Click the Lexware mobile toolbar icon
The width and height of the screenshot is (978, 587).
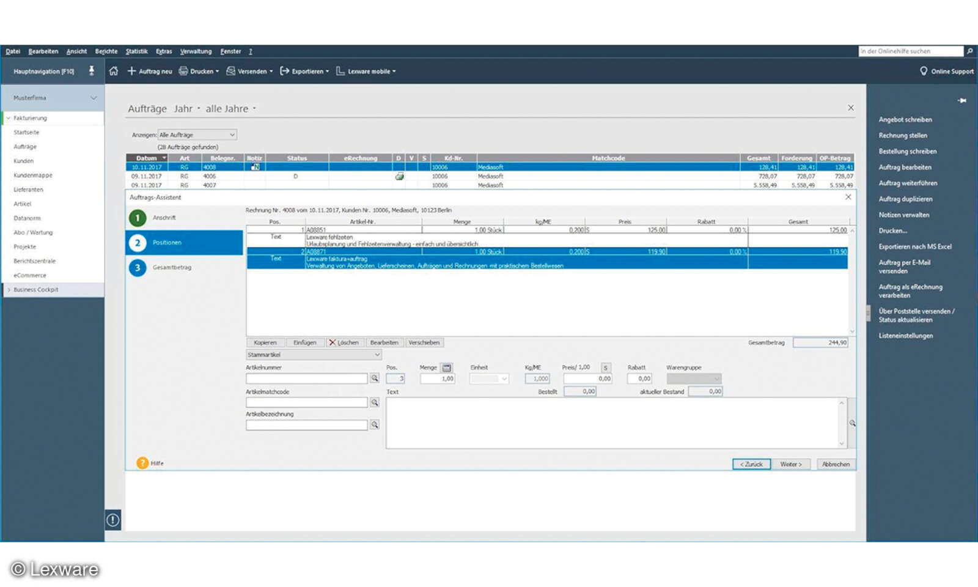(x=340, y=71)
